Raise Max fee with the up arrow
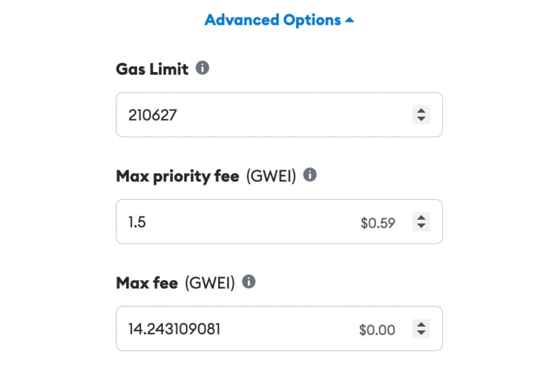Viewport: 556px width, 371px height. pyautogui.click(x=421, y=324)
